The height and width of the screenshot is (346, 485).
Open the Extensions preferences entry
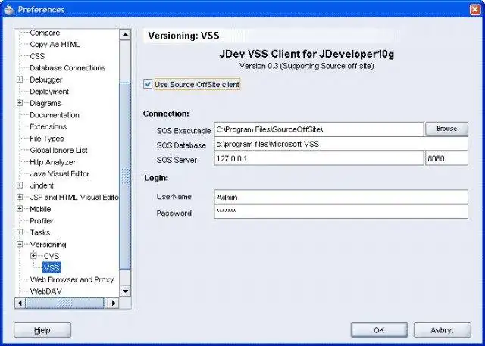[x=48, y=126]
